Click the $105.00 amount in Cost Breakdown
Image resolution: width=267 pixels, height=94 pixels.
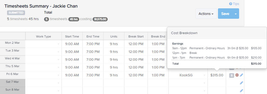tap(256, 48)
